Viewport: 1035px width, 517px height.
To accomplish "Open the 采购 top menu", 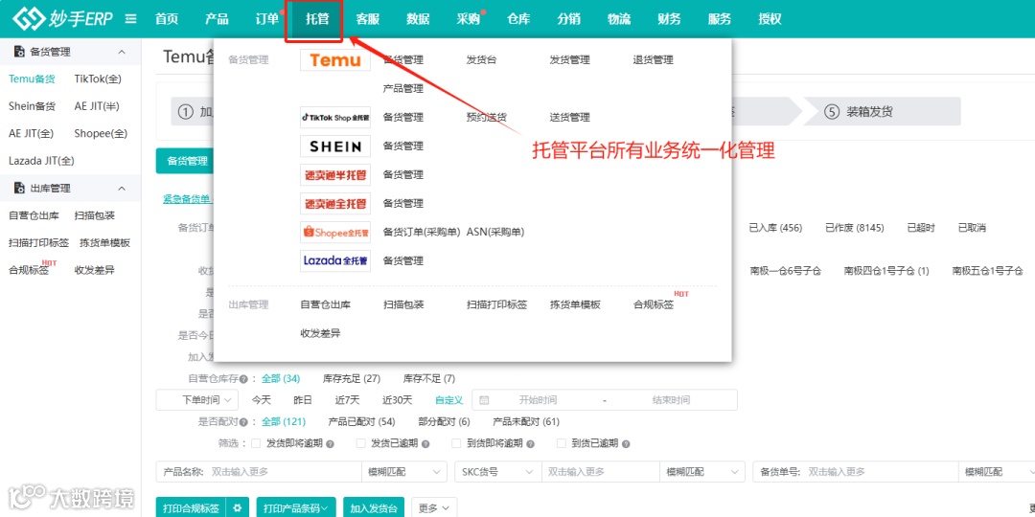I will 468,19.
